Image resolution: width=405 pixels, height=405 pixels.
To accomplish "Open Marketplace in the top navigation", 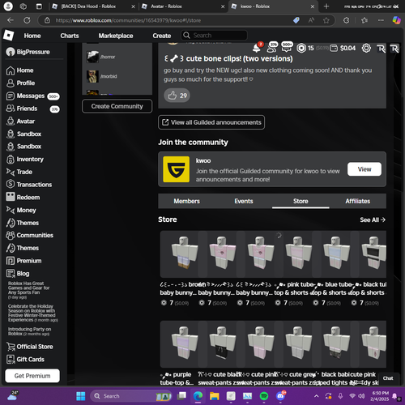I will [x=116, y=36].
